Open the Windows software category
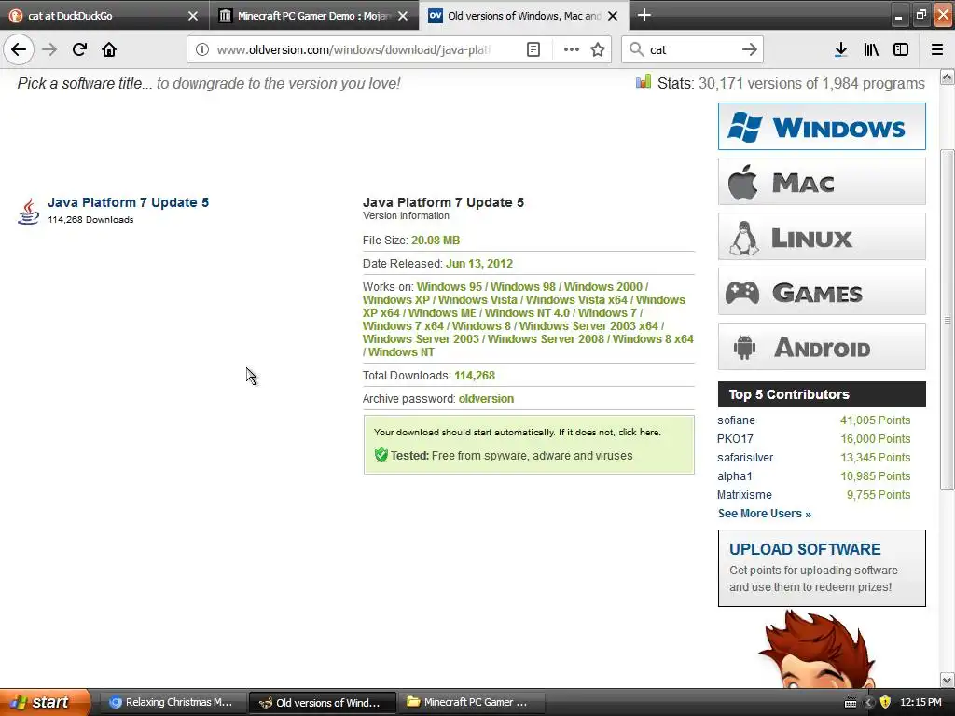 [822, 127]
